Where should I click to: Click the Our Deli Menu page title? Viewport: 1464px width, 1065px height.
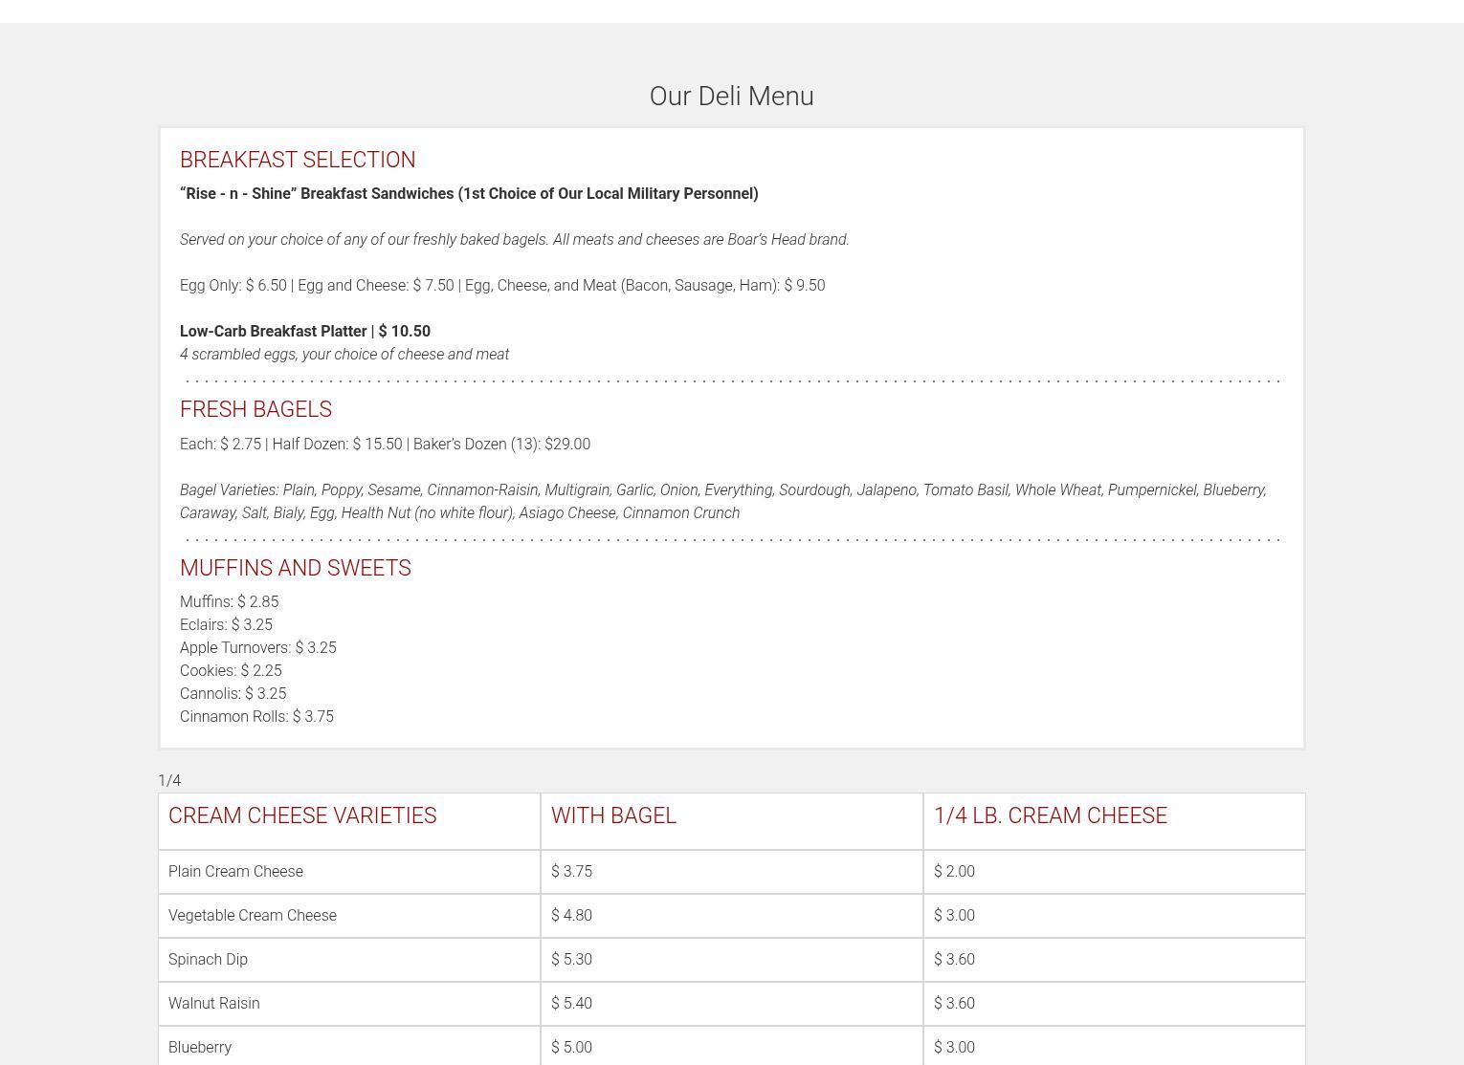pos(731,97)
